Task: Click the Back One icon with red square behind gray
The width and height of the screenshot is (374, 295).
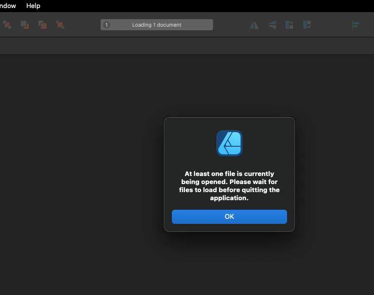Action: [25, 25]
